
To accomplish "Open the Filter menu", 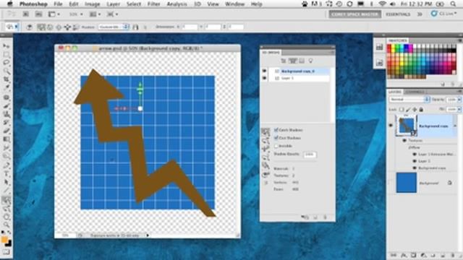I will [x=153, y=4].
